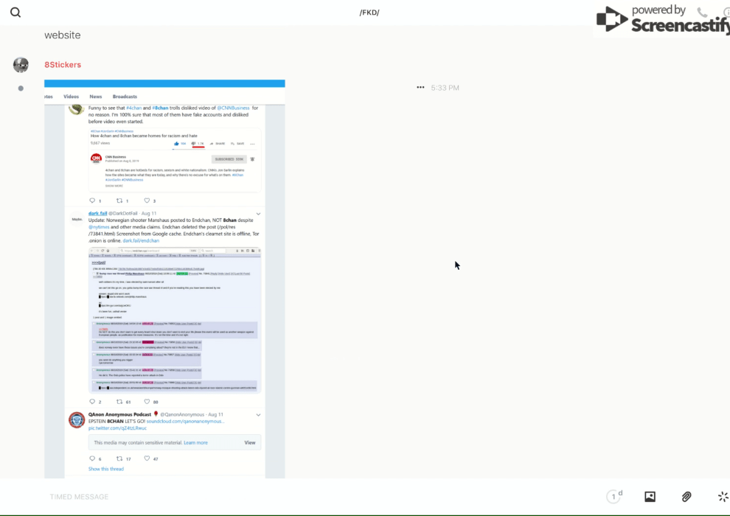Open the 8Stickers sender name
This screenshot has width=730, height=516.
63,65
